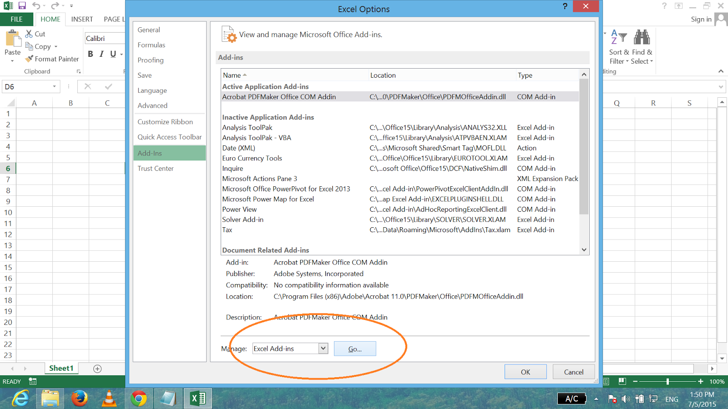
Task: Switch to the HOME ribbon tab
Action: click(x=50, y=19)
